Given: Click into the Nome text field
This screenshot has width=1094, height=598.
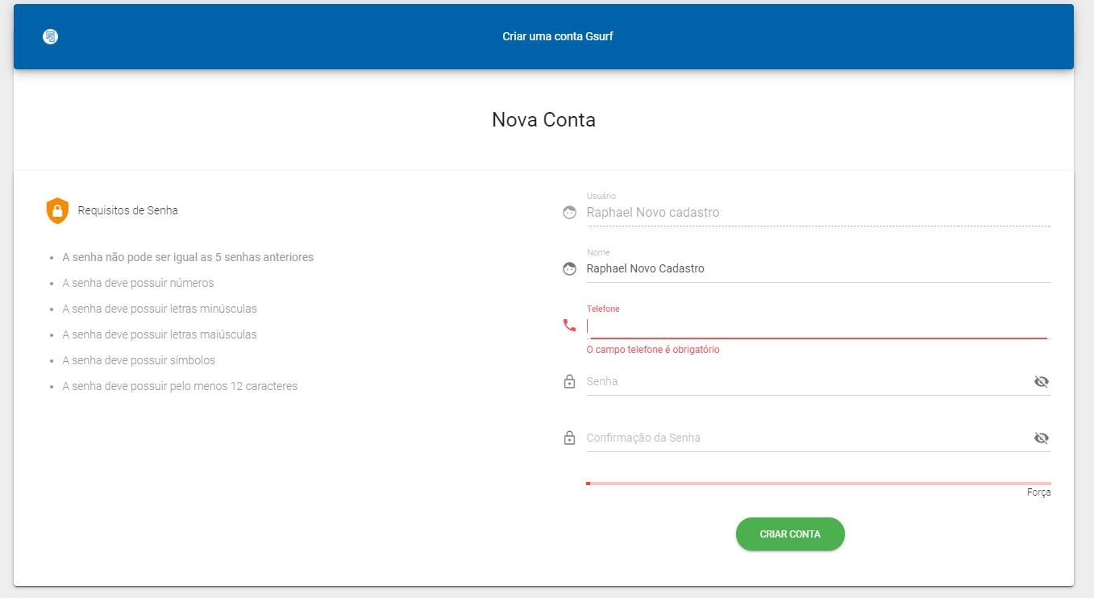Looking at the screenshot, I should pyautogui.click(x=806, y=269).
